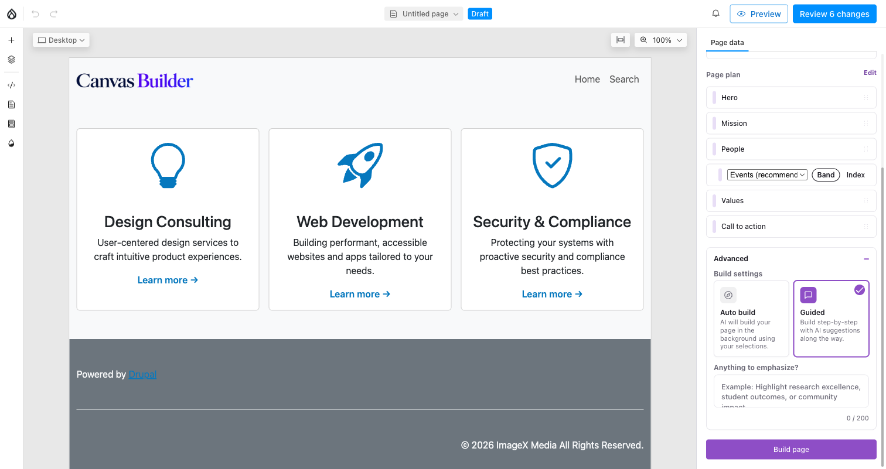The image size is (886, 469).
Task: Toggle the Band option pill
Action: [826, 175]
